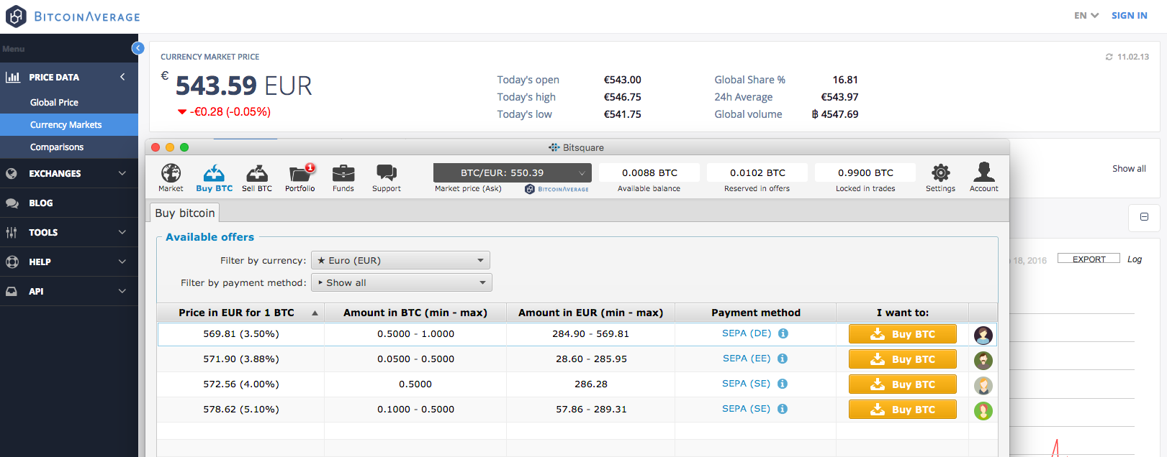Open Portfolio with notification badge
This screenshot has height=457, width=1167.
coord(300,177)
